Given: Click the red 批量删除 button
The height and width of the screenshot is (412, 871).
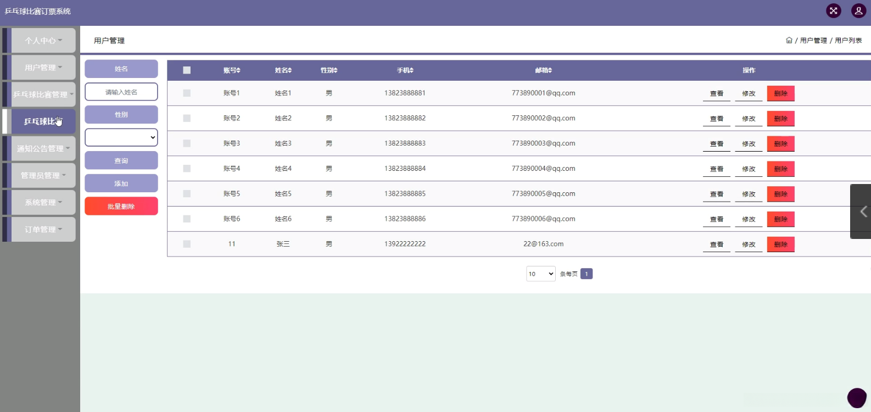Looking at the screenshot, I should [121, 206].
